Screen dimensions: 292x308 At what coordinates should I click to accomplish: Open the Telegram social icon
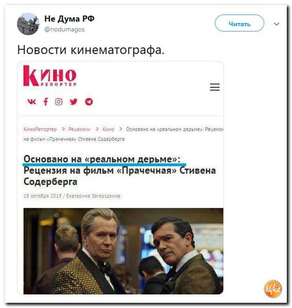point(89,102)
